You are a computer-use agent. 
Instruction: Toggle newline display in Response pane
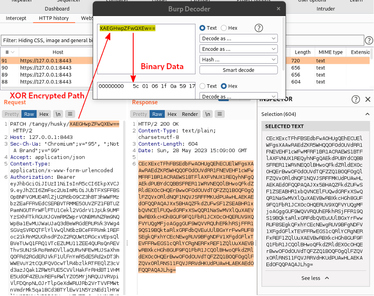tap(208, 114)
